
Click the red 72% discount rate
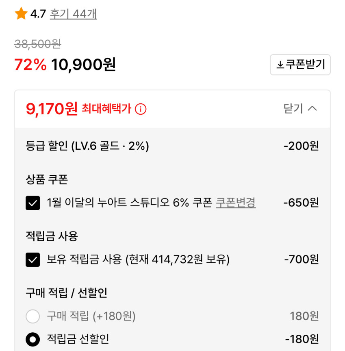click(x=30, y=64)
